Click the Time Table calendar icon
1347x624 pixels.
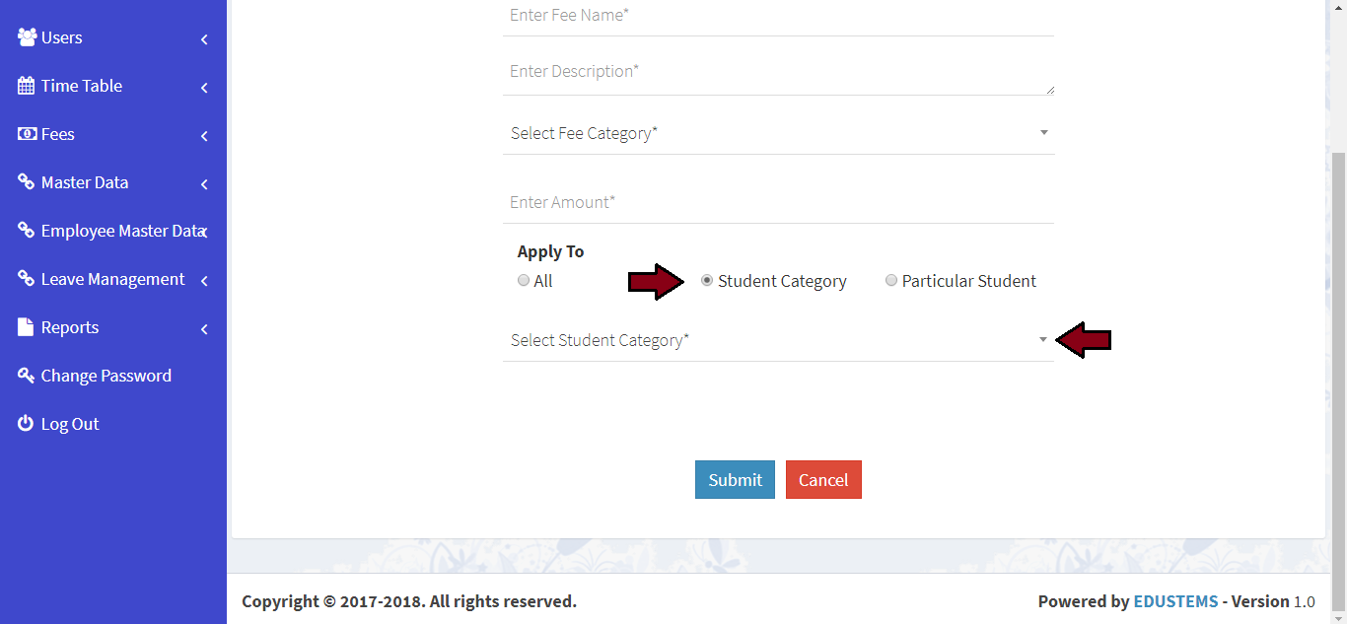click(27, 86)
